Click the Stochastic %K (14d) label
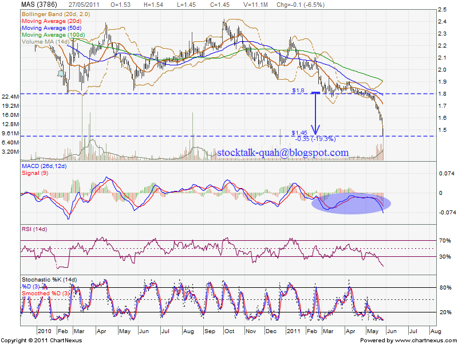 pos(50,280)
